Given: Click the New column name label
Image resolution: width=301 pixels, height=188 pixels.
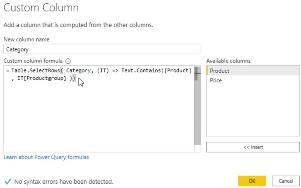Looking at the screenshot, I should click(x=26, y=39).
